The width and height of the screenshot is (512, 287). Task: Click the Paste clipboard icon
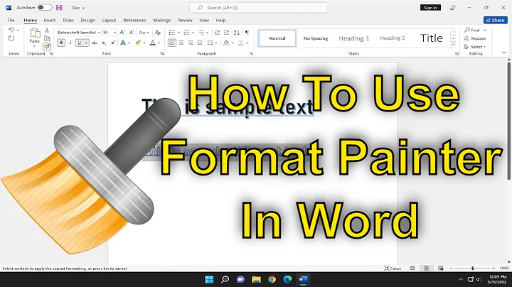pyautogui.click(x=35, y=33)
